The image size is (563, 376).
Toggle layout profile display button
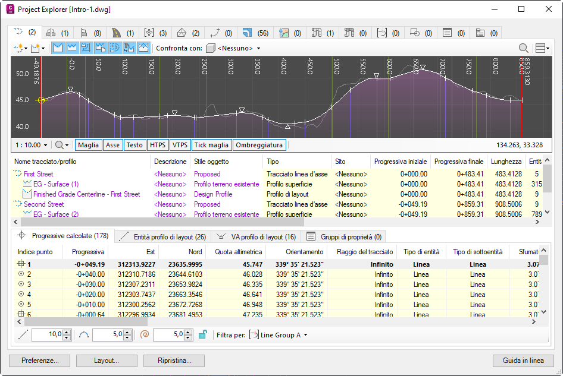click(58, 48)
